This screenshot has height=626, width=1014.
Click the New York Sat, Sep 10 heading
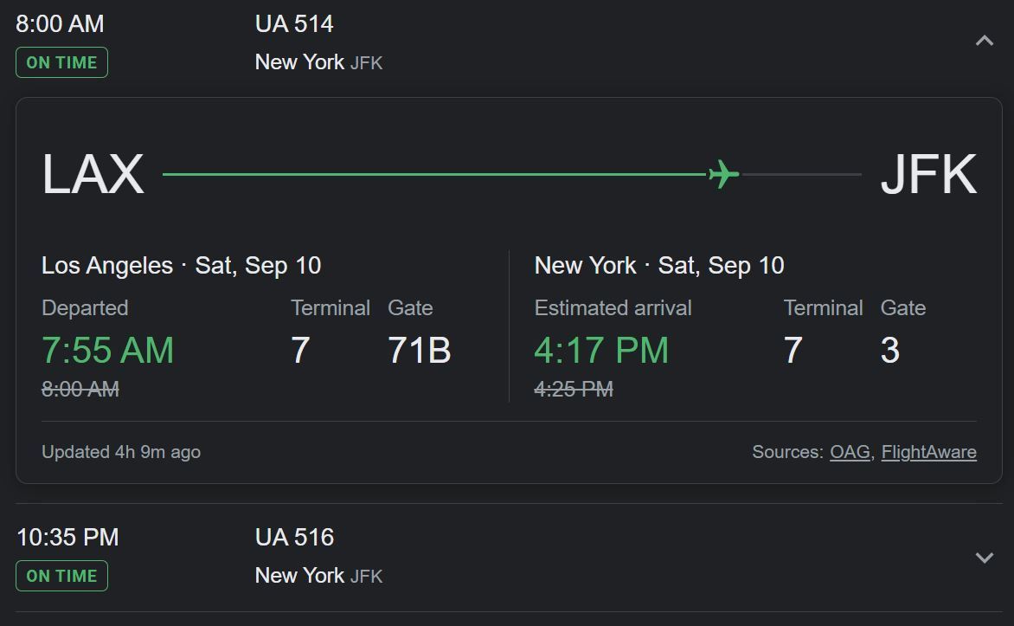point(659,266)
